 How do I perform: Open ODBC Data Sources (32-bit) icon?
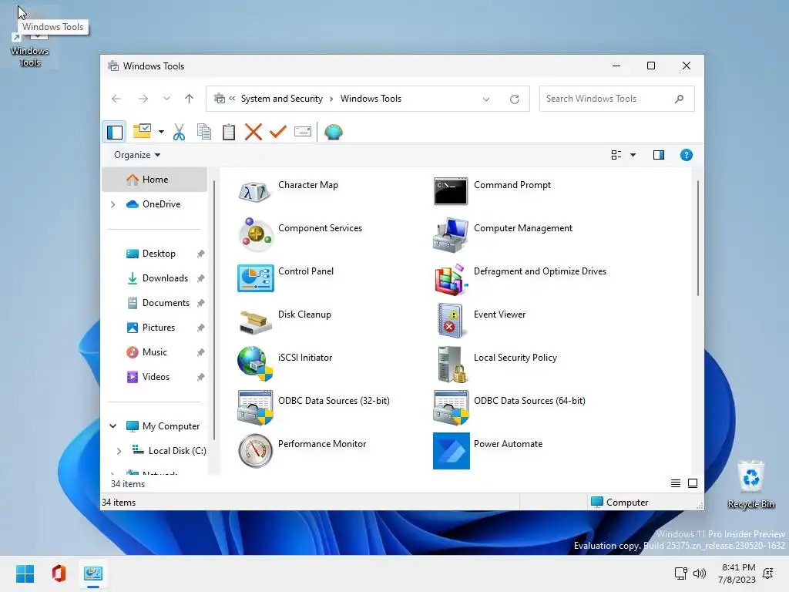pos(255,407)
